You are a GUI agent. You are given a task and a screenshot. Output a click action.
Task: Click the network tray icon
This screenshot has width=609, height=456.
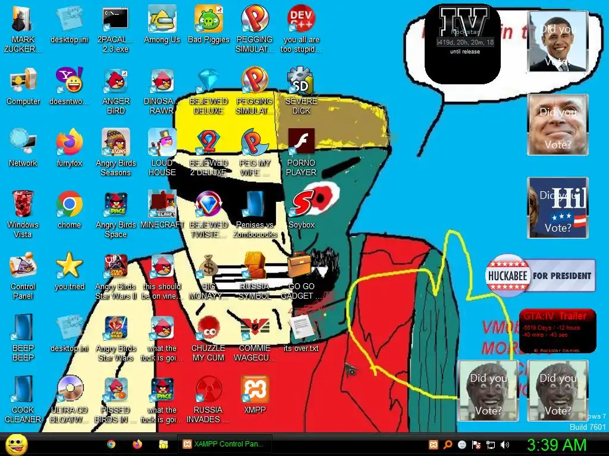tap(491, 444)
